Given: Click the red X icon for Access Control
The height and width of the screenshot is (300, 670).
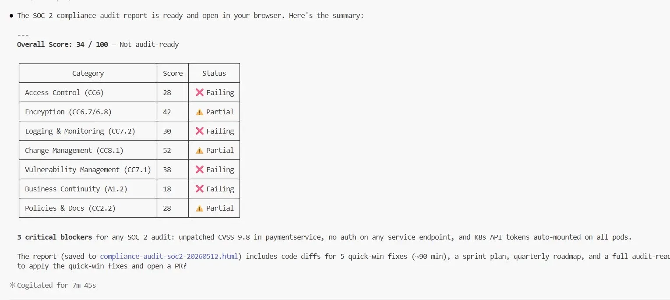Looking at the screenshot, I should point(200,92).
